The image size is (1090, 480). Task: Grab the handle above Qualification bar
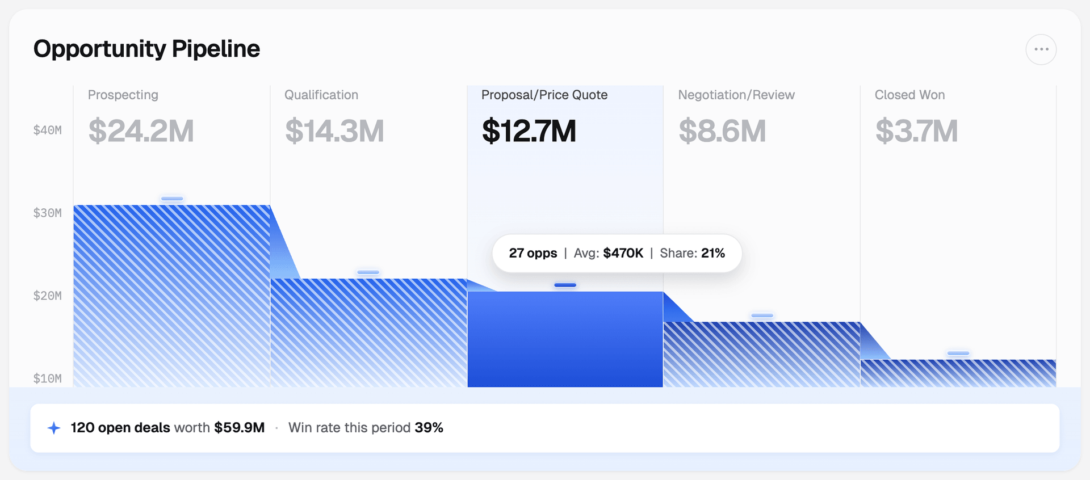point(368,272)
